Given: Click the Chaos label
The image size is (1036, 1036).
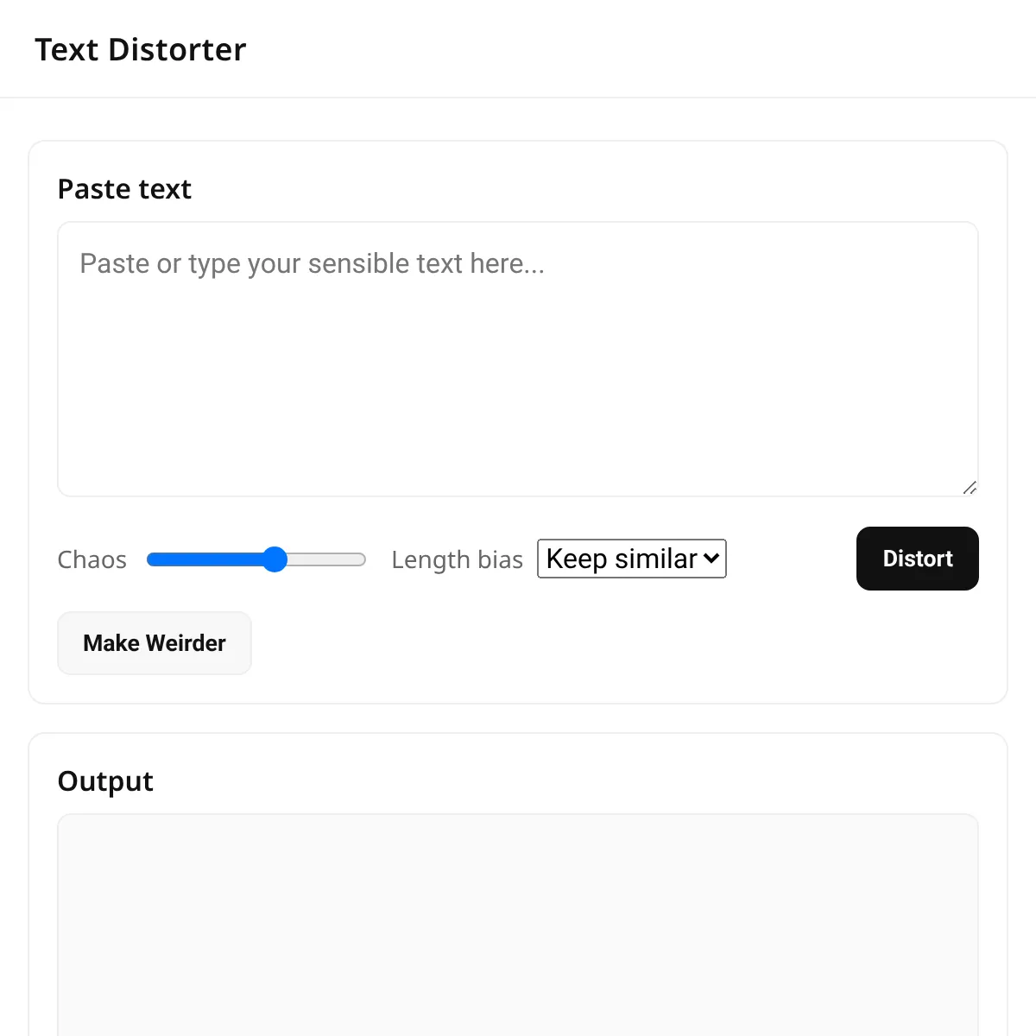Looking at the screenshot, I should click(x=92, y=559).
